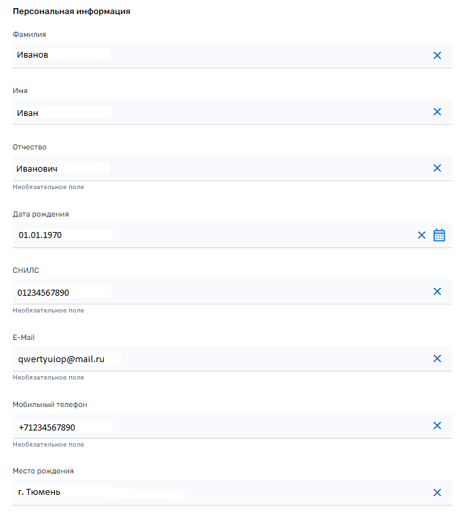Click the Мобильный телефон field label
This screenshot has height=517, width=465.
[50, 405]
